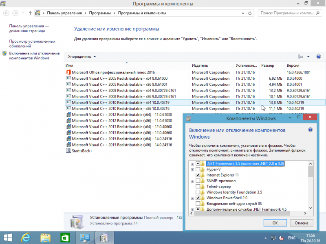326x244 pixels.
Task: Enable the Hyper-V checkbox
Action: pos(198,169)
